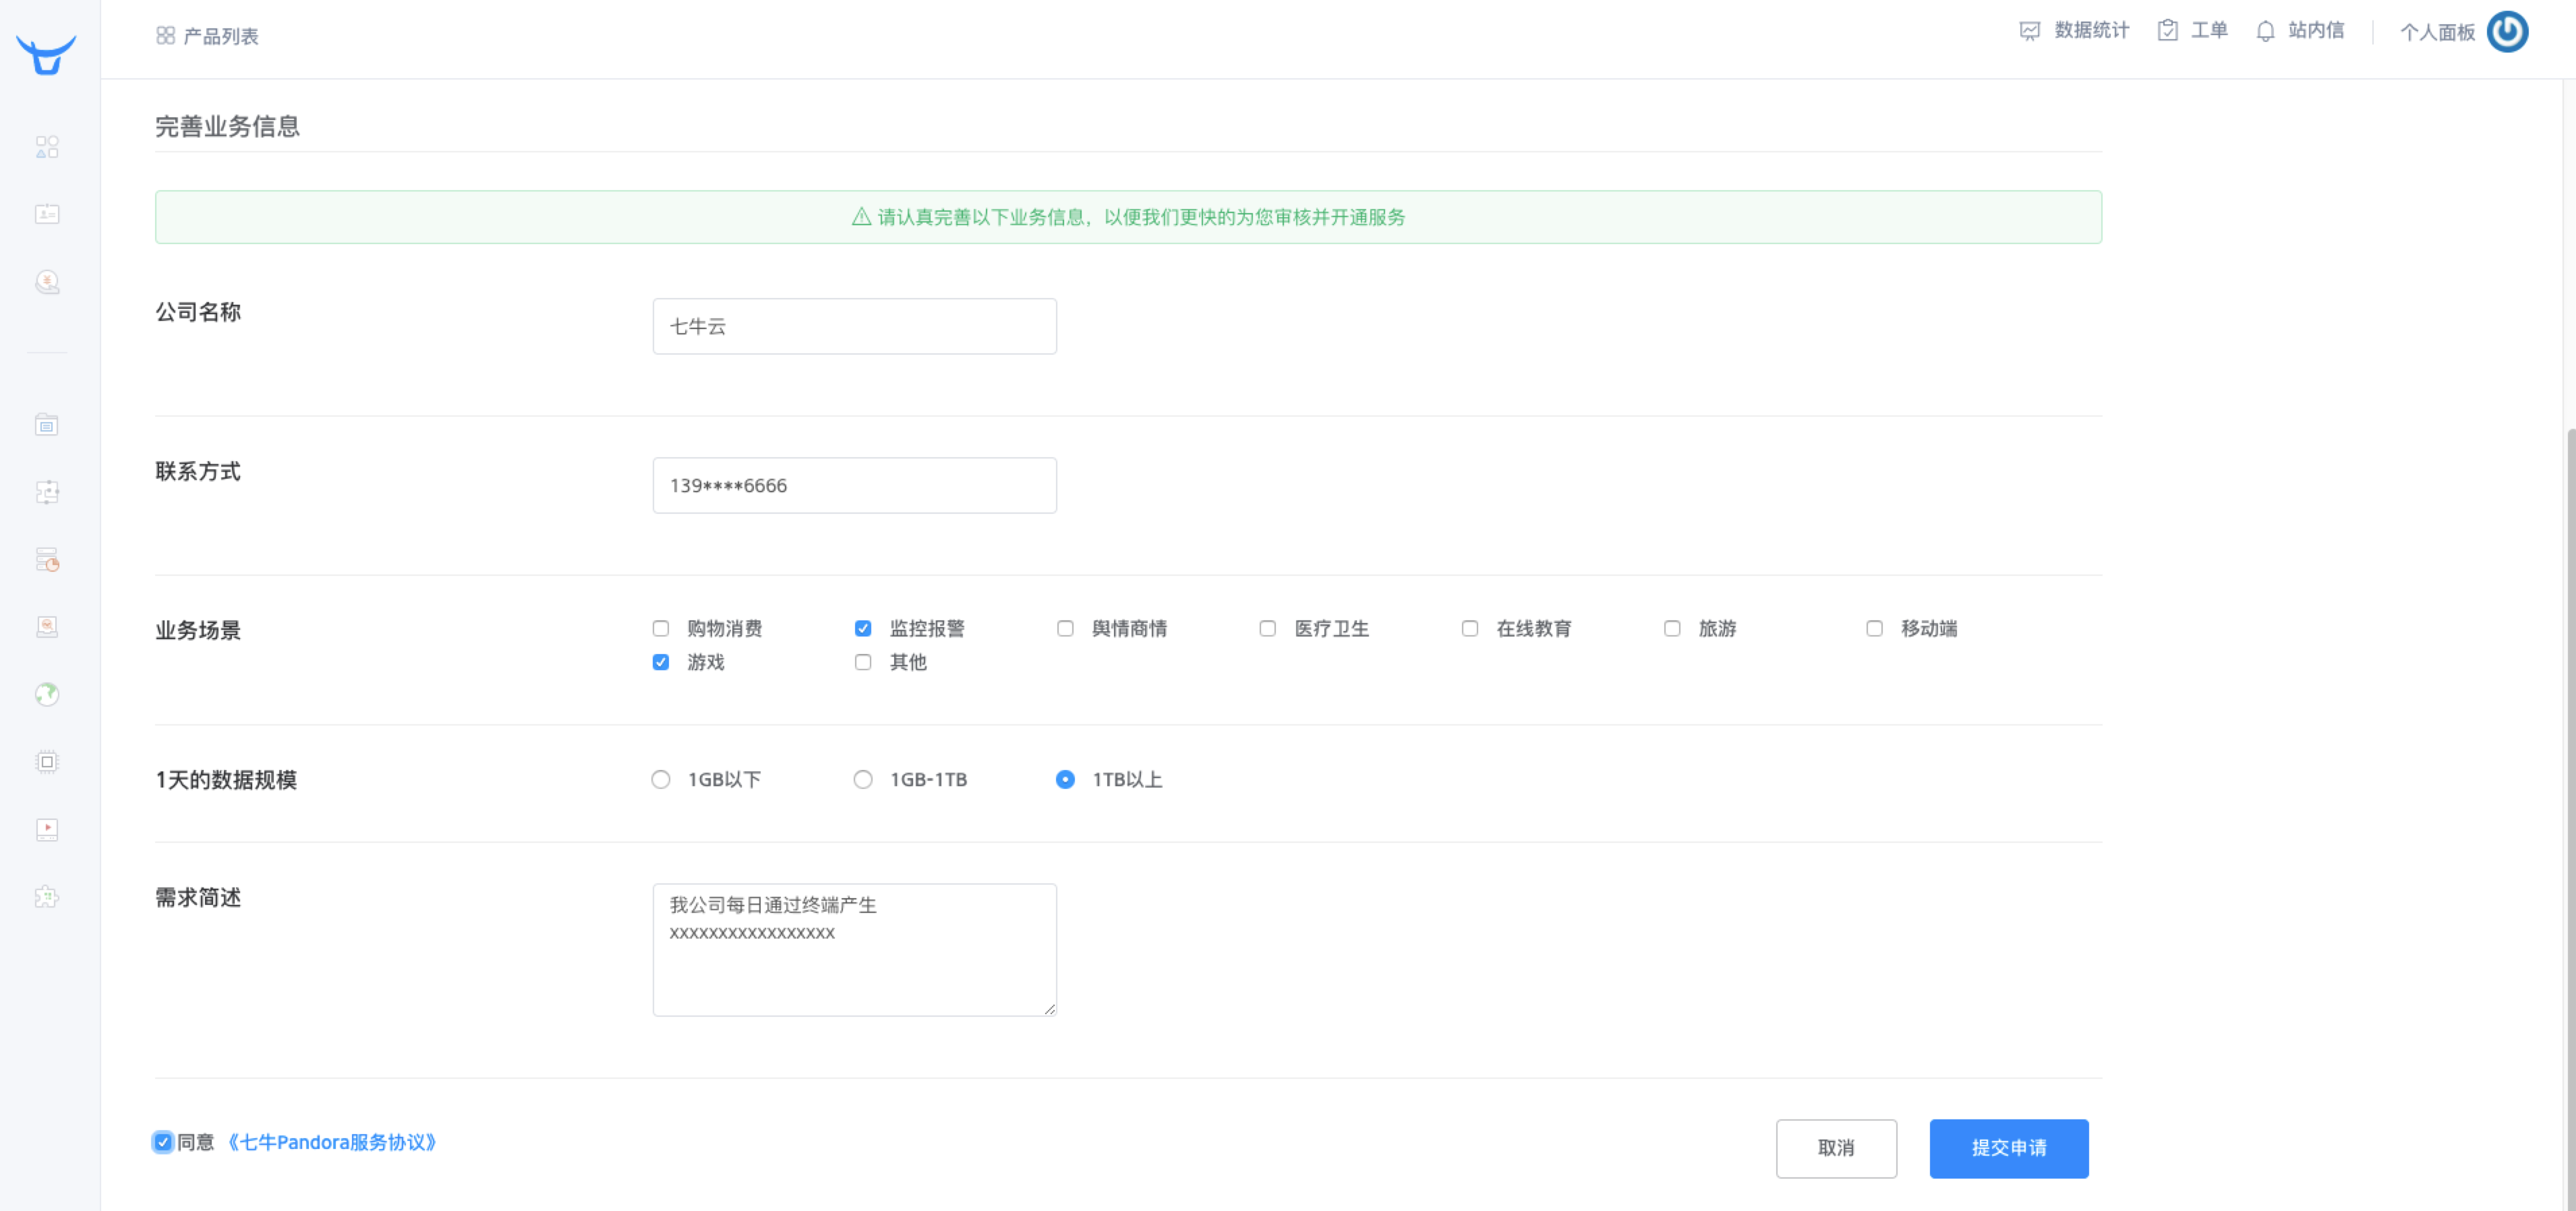Image resolution: width=2576 pixels, height=1211 pixels.
Task: Click the 需求简述 text area
Action: (x=854, y=949)
